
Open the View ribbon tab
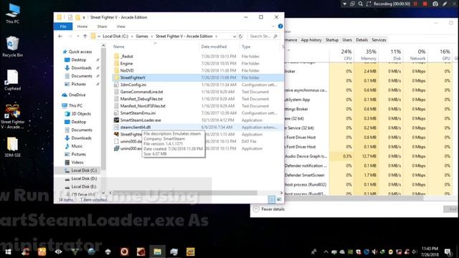[121, 27]
